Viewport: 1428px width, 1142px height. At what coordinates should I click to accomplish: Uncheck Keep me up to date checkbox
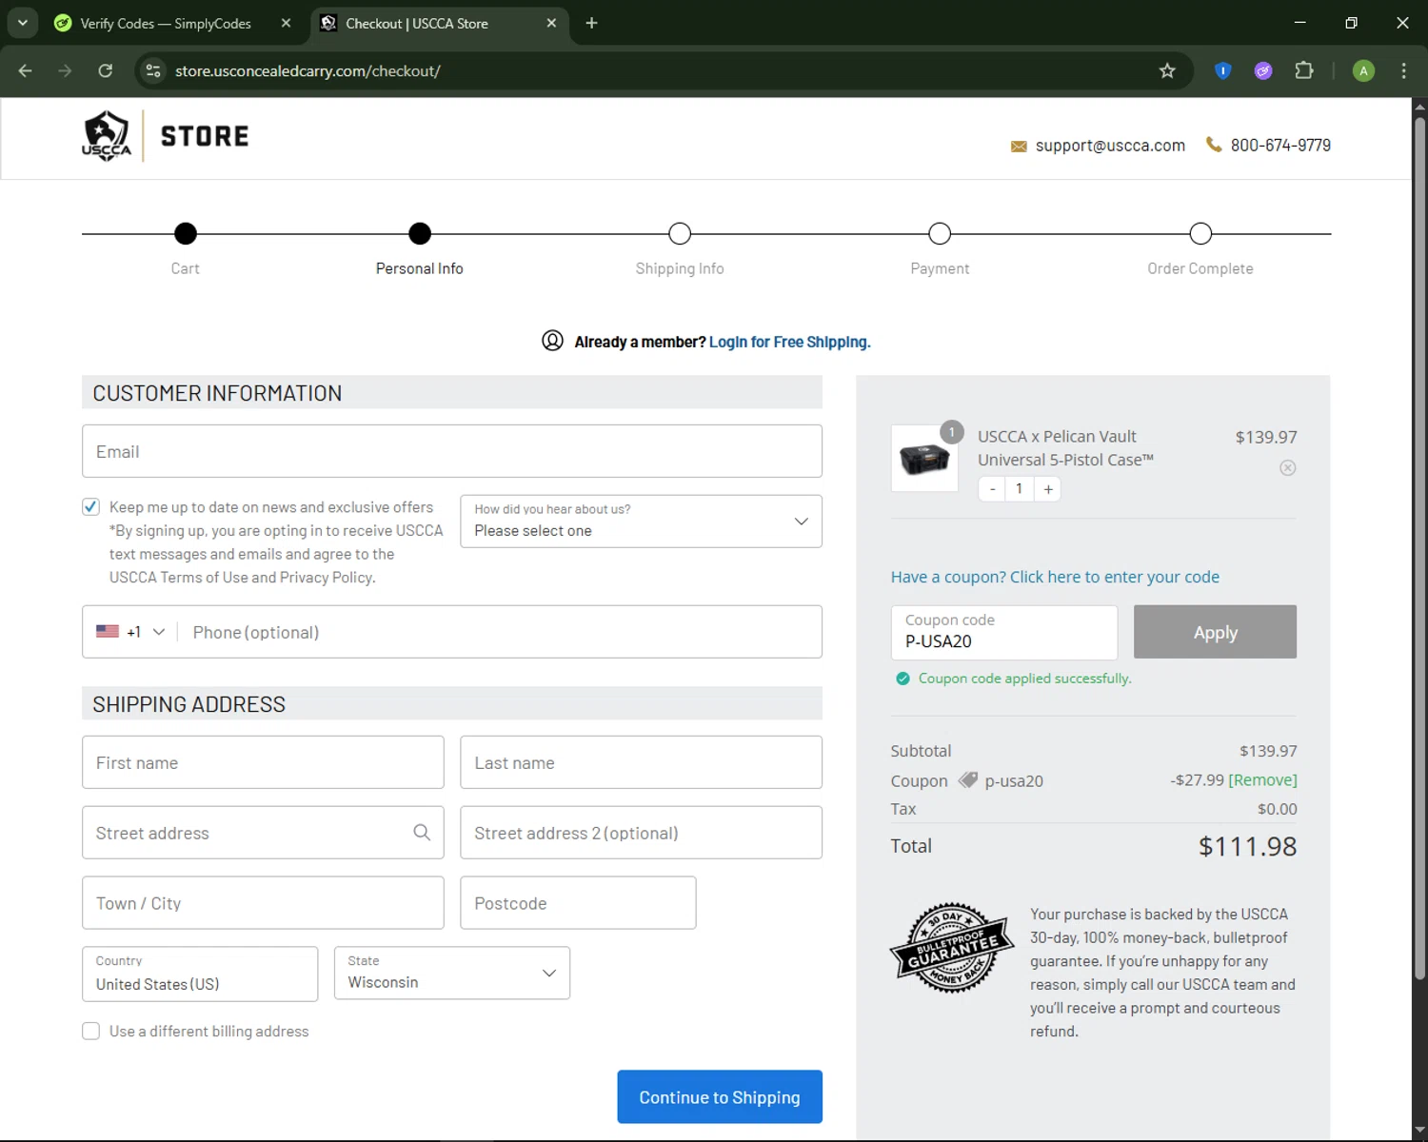[90, 506]
